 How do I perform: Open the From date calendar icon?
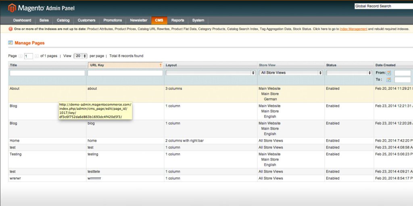tap(388, 73)
